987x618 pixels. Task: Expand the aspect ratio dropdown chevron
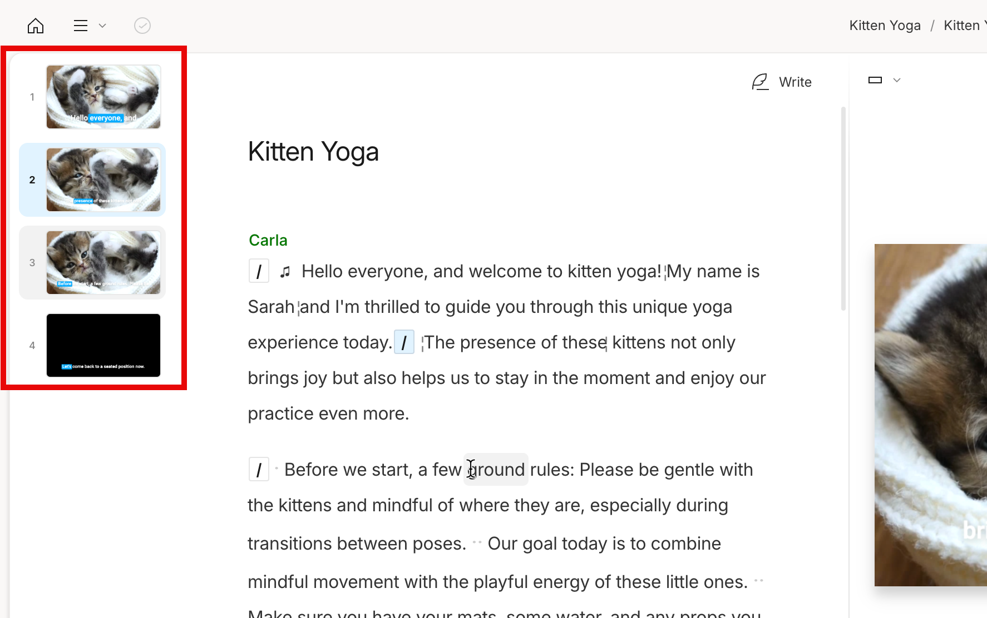(897, 80)
